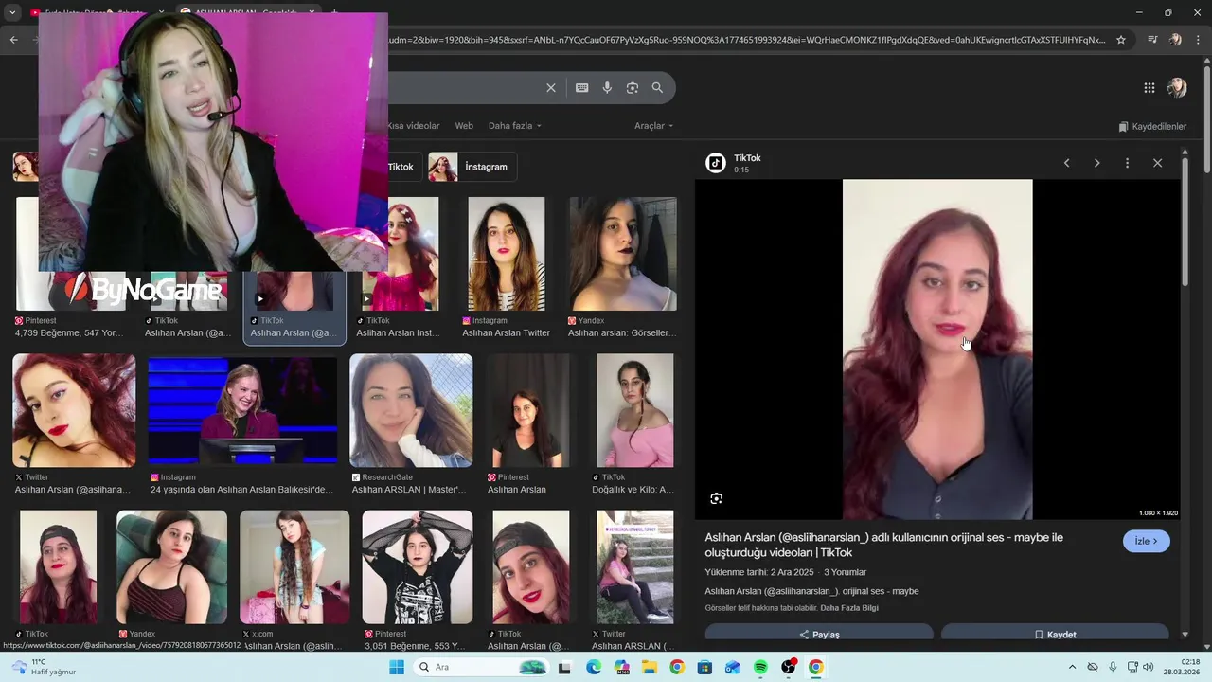Viewport: 1212px width, 682px height.
Task: Click the large preview image in the panel
Action: coord(937,350)
